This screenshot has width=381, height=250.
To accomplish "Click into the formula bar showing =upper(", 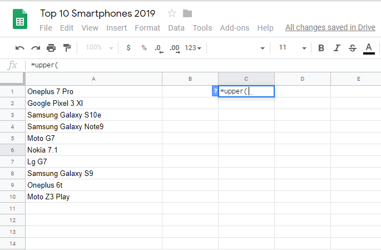I will point(204,65).
